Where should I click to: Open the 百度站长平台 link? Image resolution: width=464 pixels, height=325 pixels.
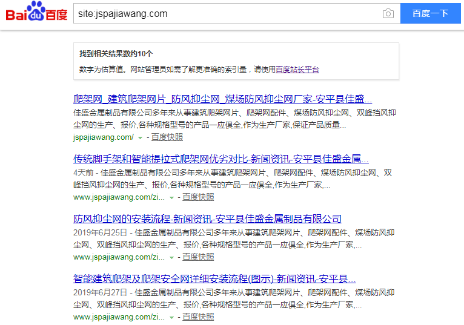pos(297,70)
